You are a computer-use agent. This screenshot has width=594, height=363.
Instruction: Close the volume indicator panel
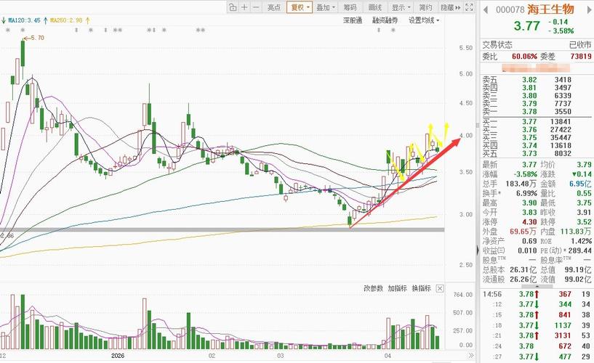(440, 288)
